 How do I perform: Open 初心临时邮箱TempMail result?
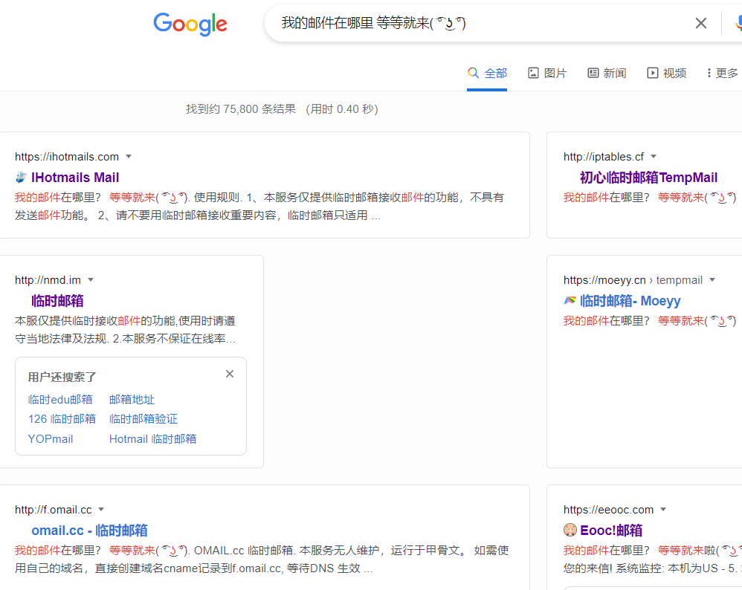click(x=648, y=178)
